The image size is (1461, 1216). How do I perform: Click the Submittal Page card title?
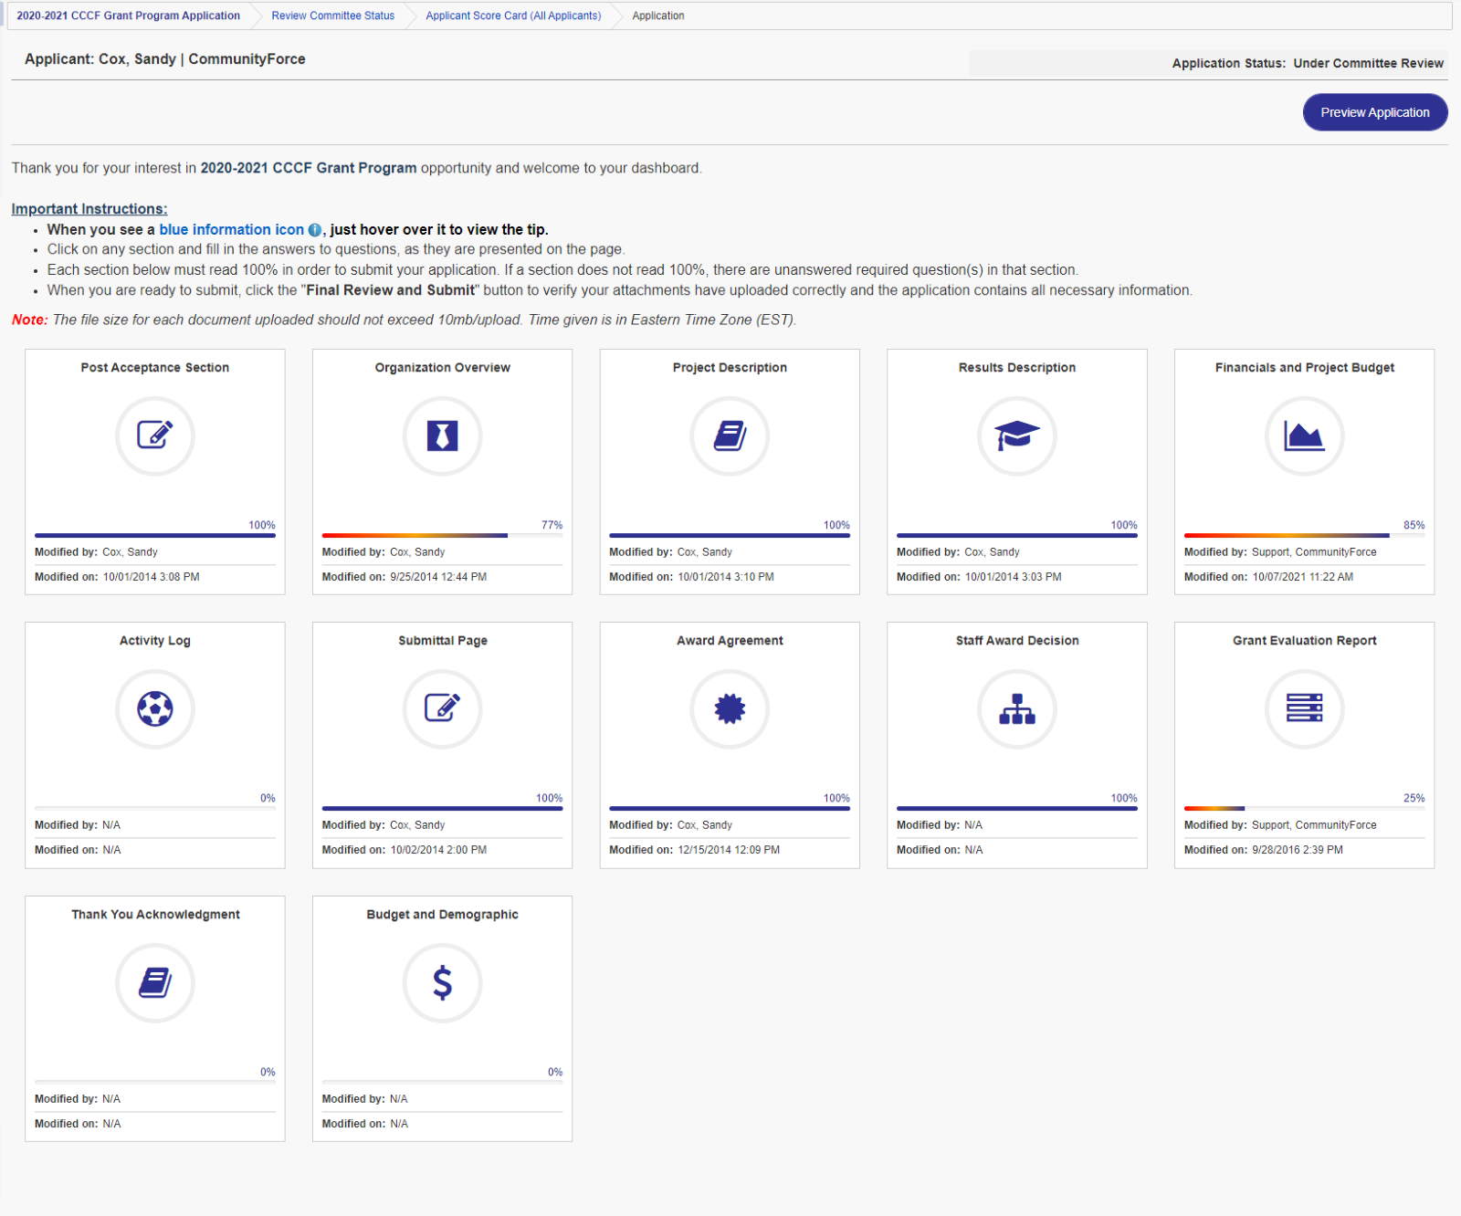[x=442, y=641]
